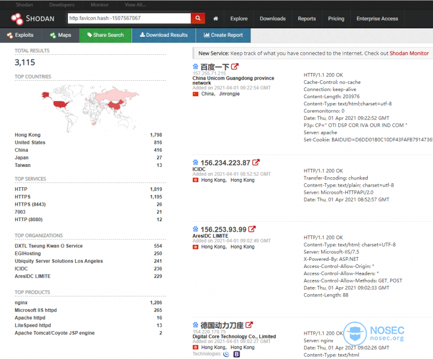433x359 pixels.
Task: Open Enterprise Access
Action: [377, 19]
